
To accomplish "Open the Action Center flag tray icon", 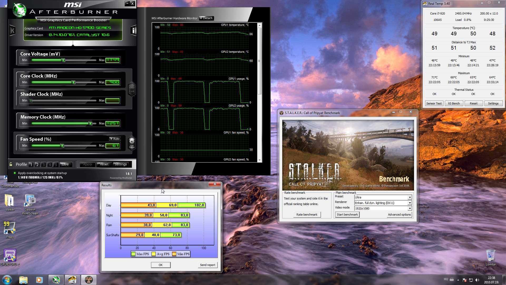I will coord(464,280).
